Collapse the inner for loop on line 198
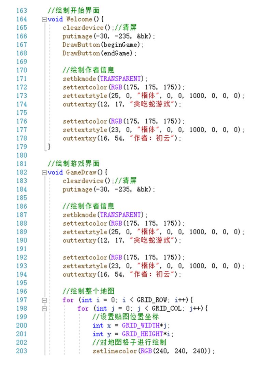Viewport: 273px width, 365px height. coord(44,309)
